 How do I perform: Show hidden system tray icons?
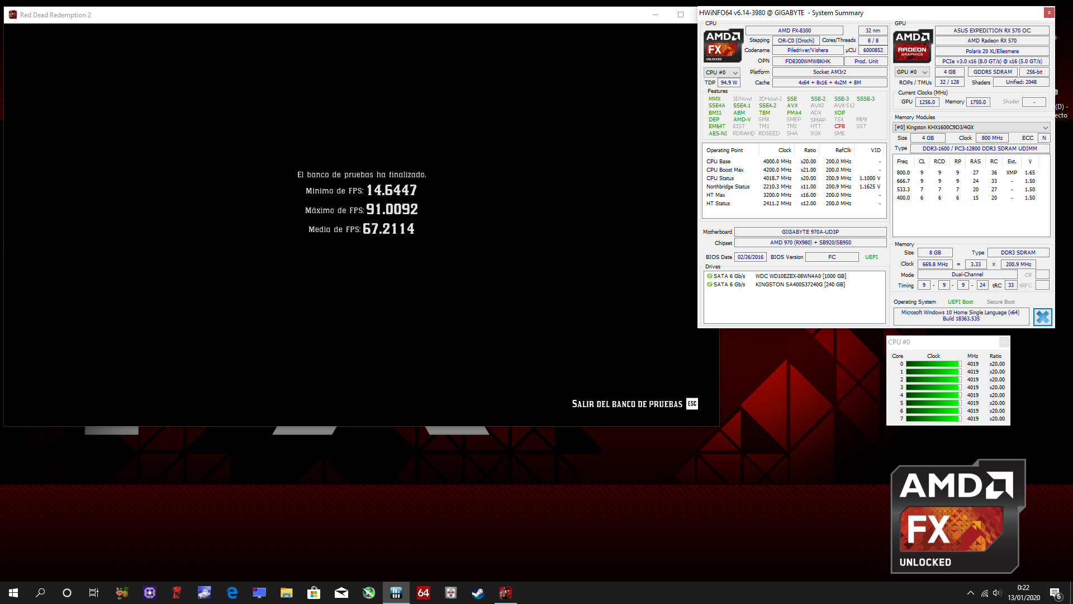(970, 593)
